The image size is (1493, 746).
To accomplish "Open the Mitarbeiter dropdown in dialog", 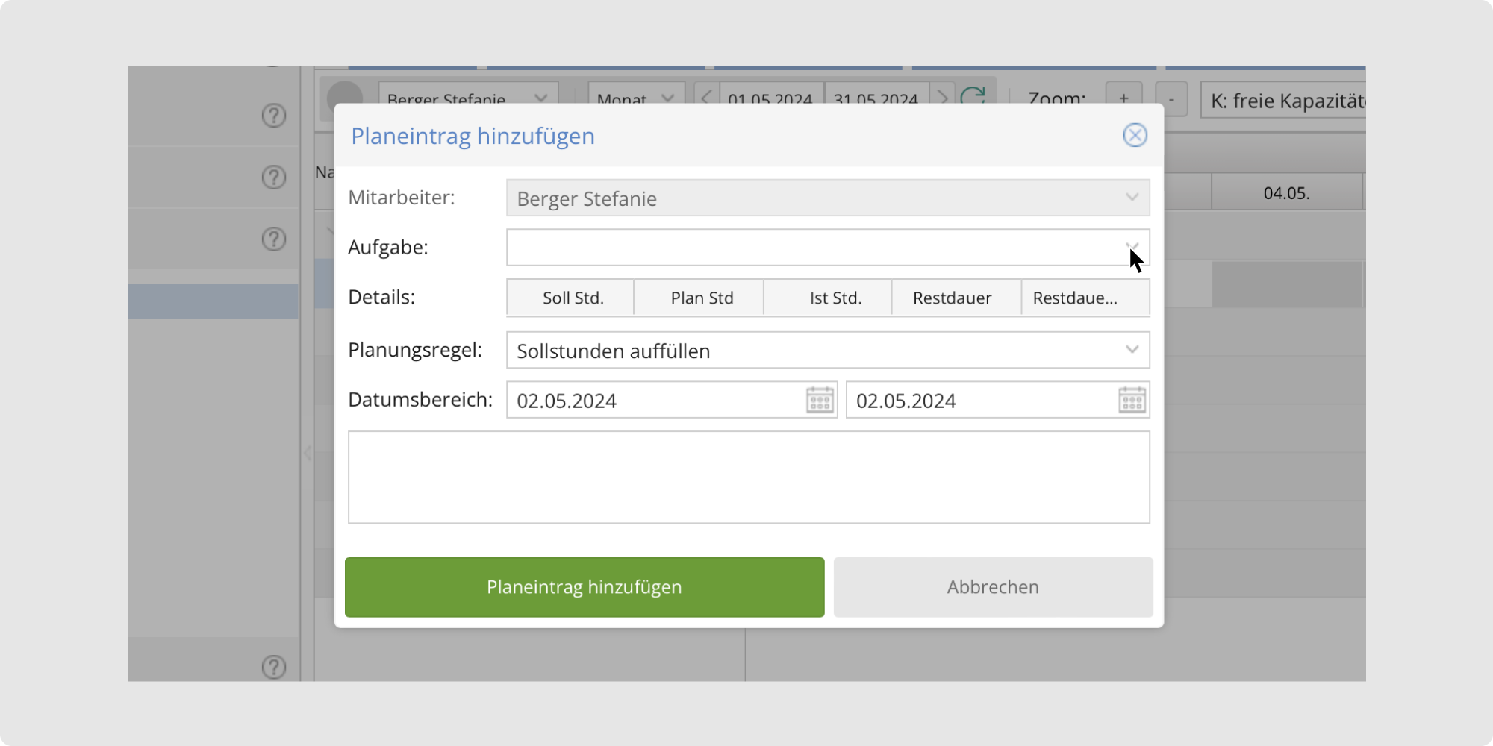I will (x=1132, y=198).
